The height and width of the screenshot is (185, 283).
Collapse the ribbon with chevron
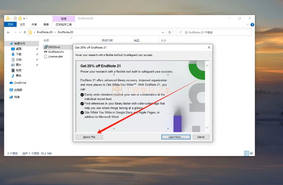247,25
